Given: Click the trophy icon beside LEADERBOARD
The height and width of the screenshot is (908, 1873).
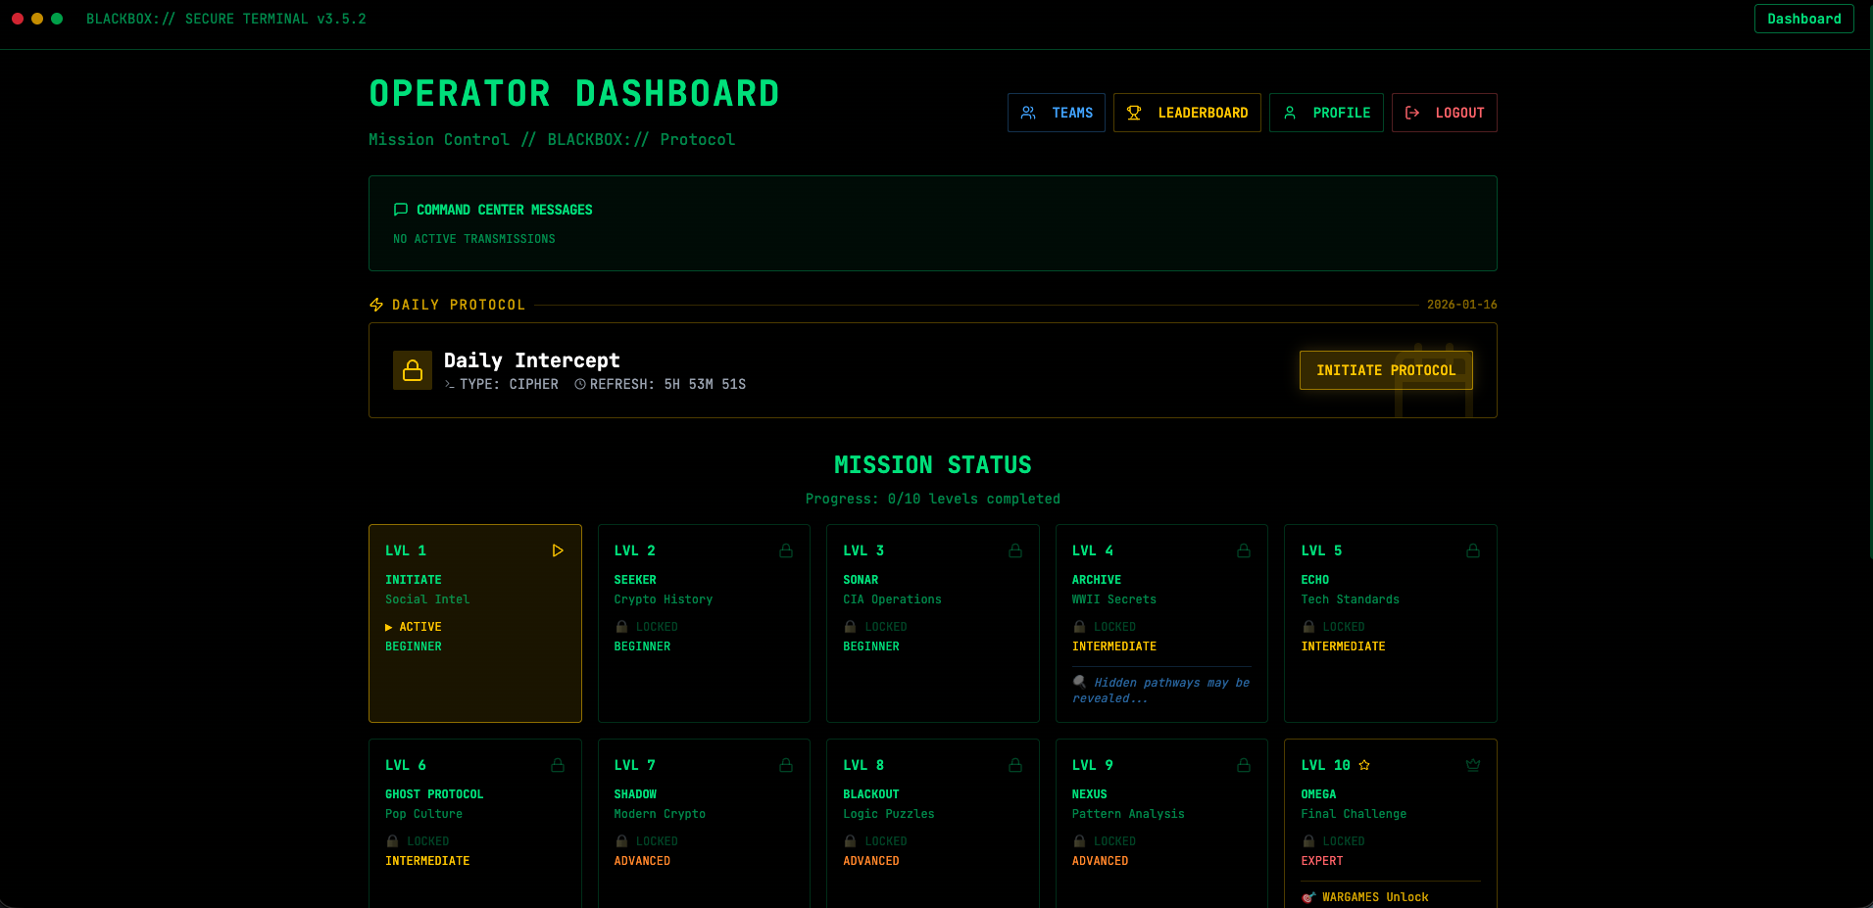Looking at the screenshot, I should click(1134, 112).
